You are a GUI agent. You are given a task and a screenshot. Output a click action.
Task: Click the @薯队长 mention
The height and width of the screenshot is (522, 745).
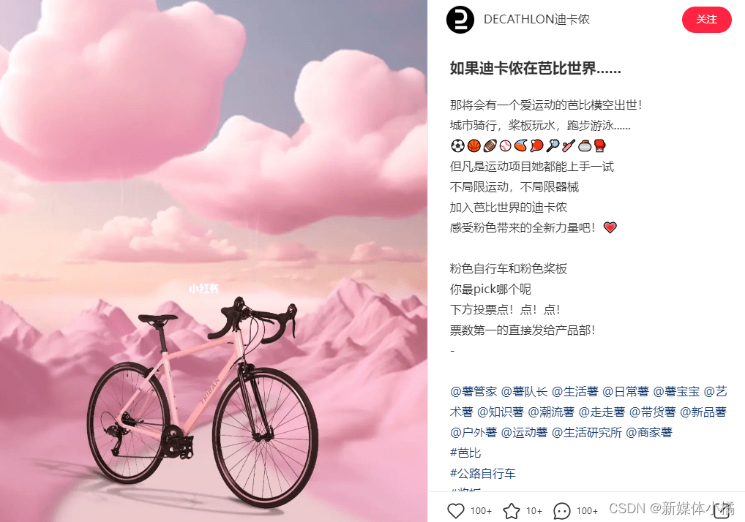coord(524,392)
